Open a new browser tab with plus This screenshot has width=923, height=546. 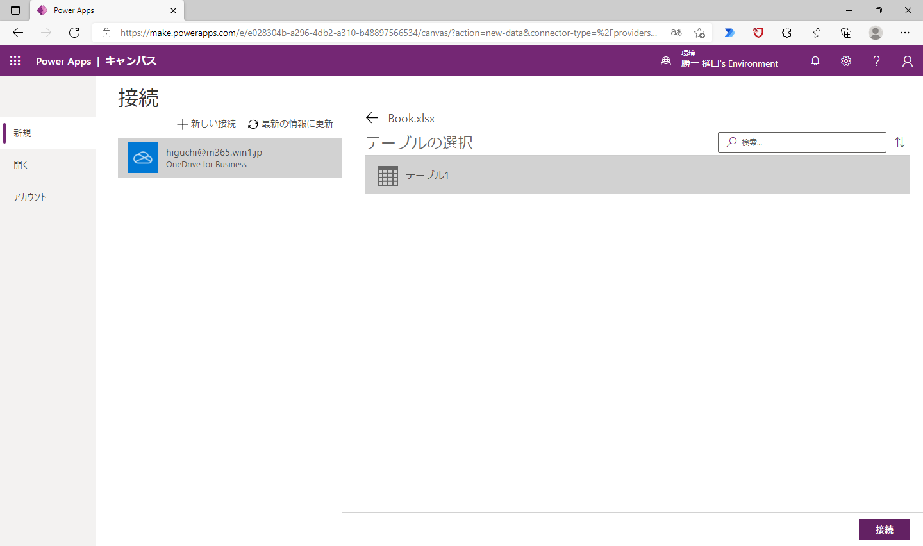(195, 10)
